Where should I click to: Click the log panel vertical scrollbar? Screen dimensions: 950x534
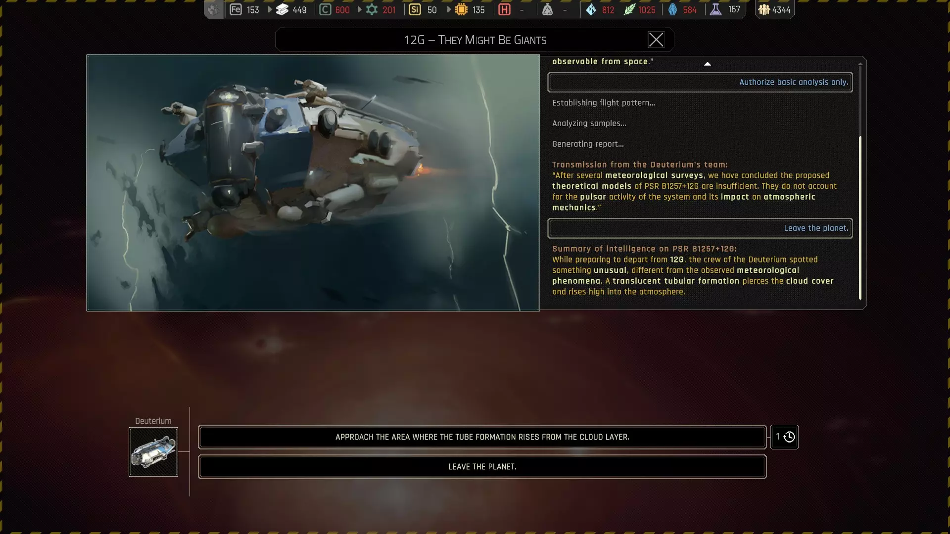click(860, 218)
